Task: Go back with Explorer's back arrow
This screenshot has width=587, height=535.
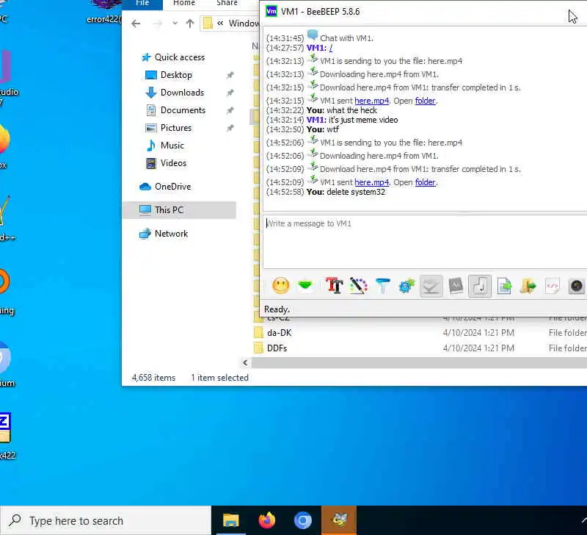Action: coord(136,24)
